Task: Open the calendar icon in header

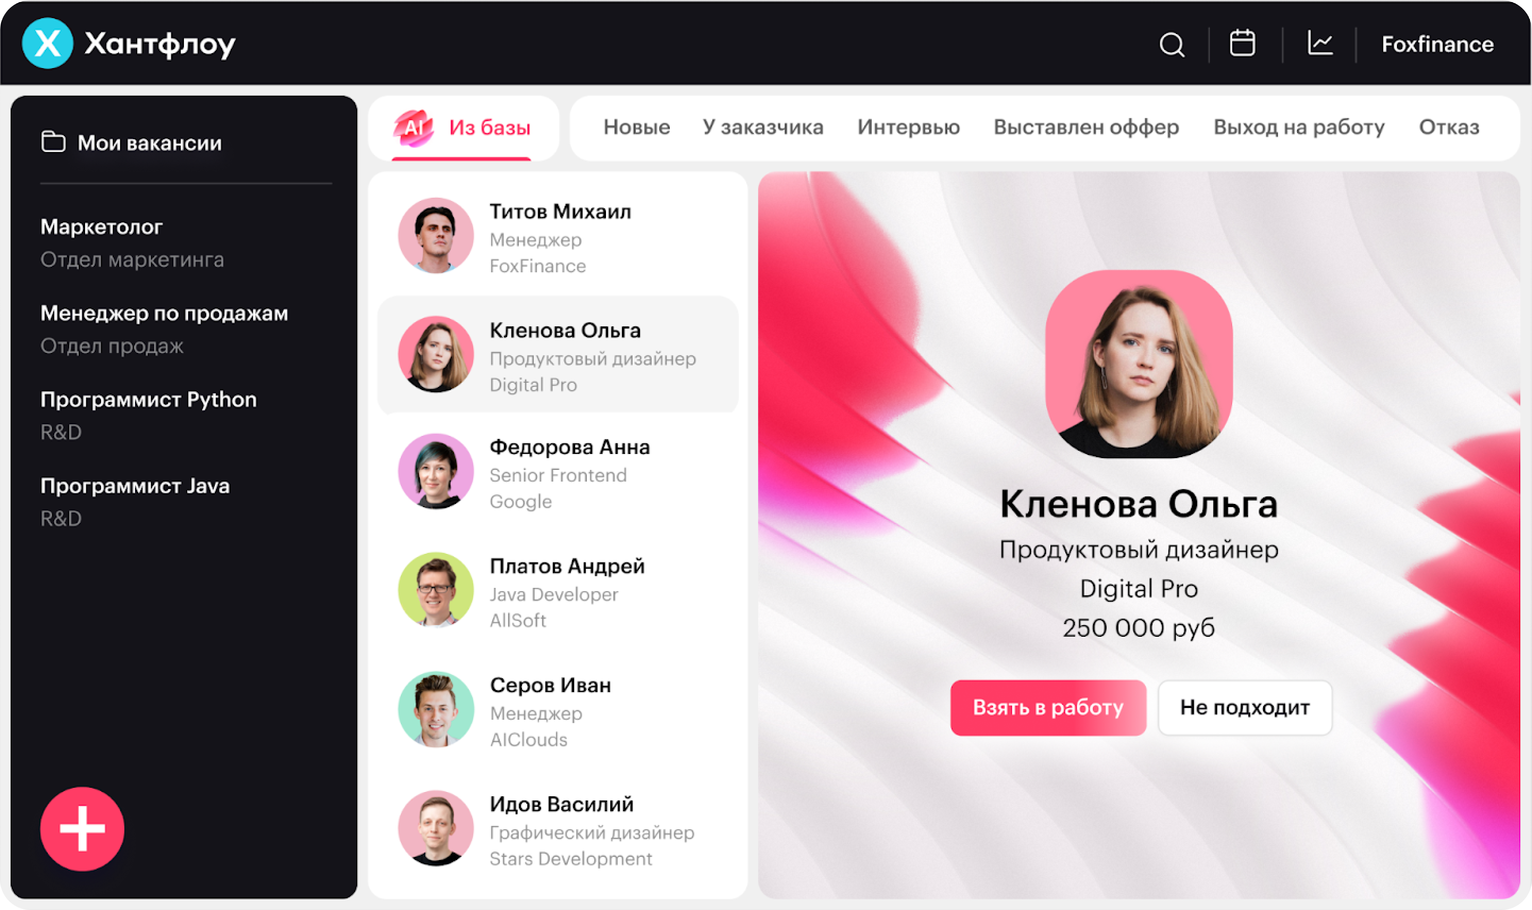Action: coord(1242,44)
